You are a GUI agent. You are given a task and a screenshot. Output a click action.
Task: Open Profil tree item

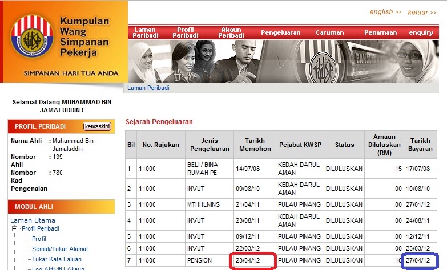point(39,239)
